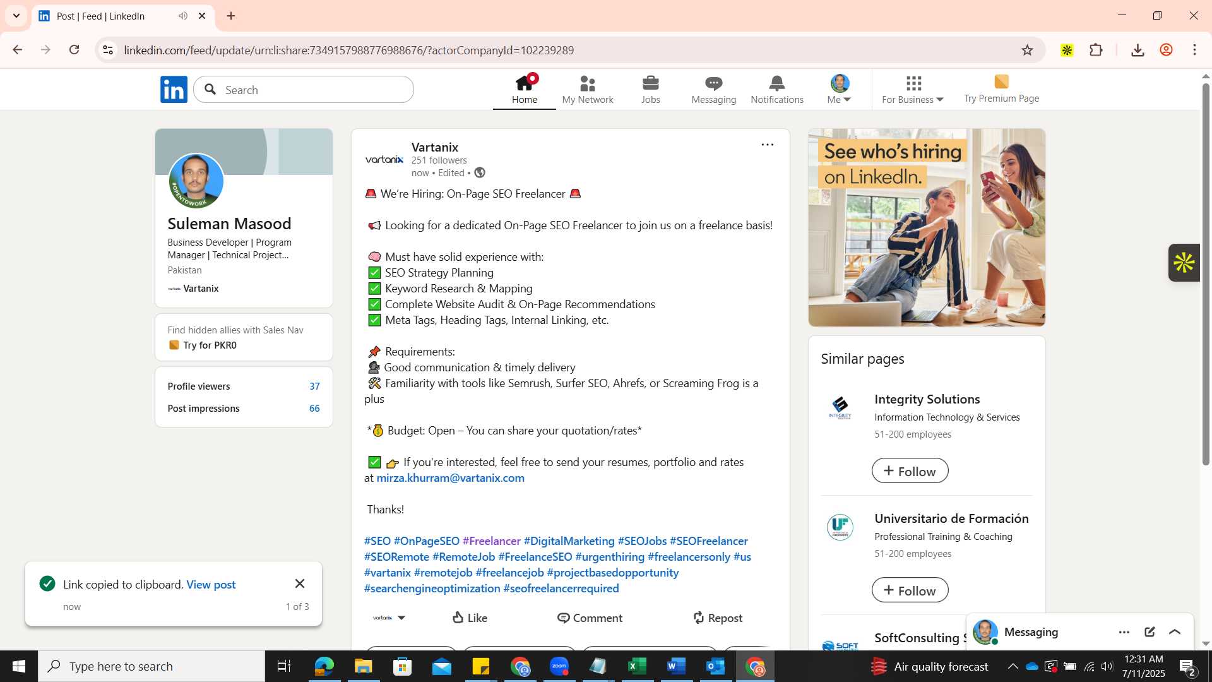1212x682 pixels.
Task: Reload the LinkedIn page
Action: pos(74,50)
